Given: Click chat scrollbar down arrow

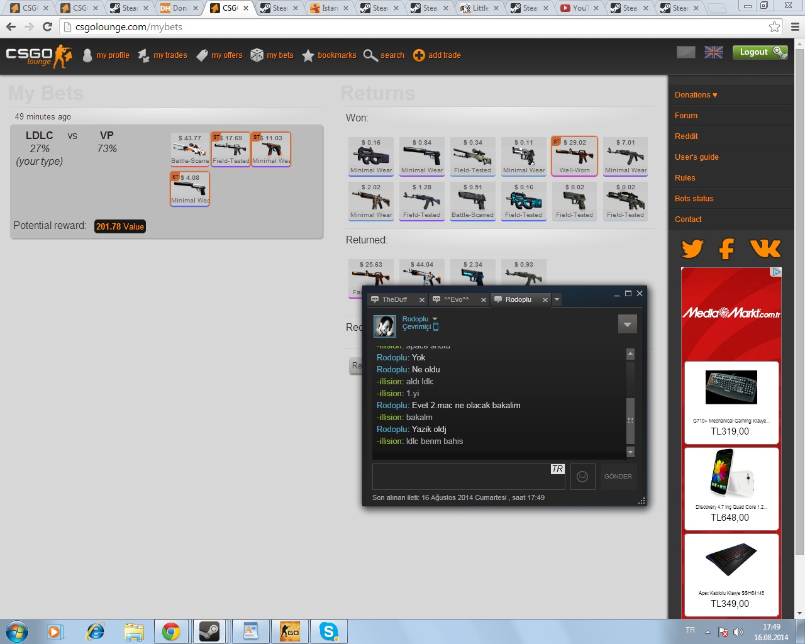Looking at the screenshot, I should 630,452.
